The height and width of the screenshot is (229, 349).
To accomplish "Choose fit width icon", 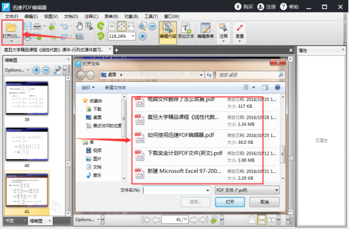I will (131, 26).
